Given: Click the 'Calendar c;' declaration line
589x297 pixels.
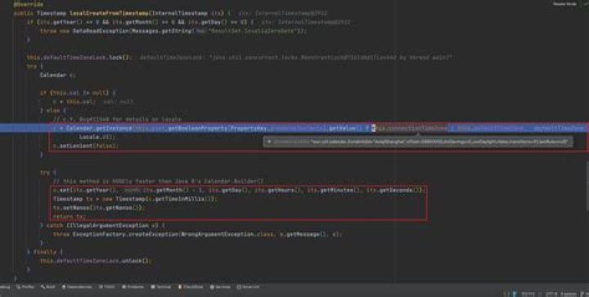Looking at the screenshot, I should click(58, 74).
